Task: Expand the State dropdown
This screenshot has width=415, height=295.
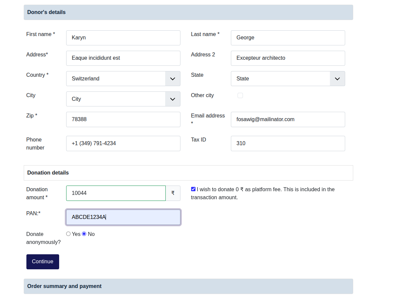Action: 287,79
